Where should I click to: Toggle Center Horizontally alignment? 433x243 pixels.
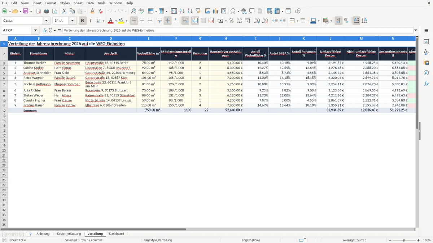click(x=142, y=21)
